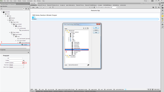
Task: Select the MSRP field
Action: [x=75, y=54]
